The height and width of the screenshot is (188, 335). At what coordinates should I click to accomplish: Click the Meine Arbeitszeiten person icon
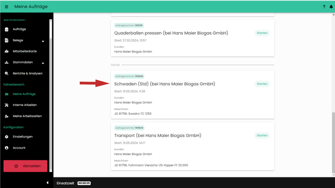(7, 116)
